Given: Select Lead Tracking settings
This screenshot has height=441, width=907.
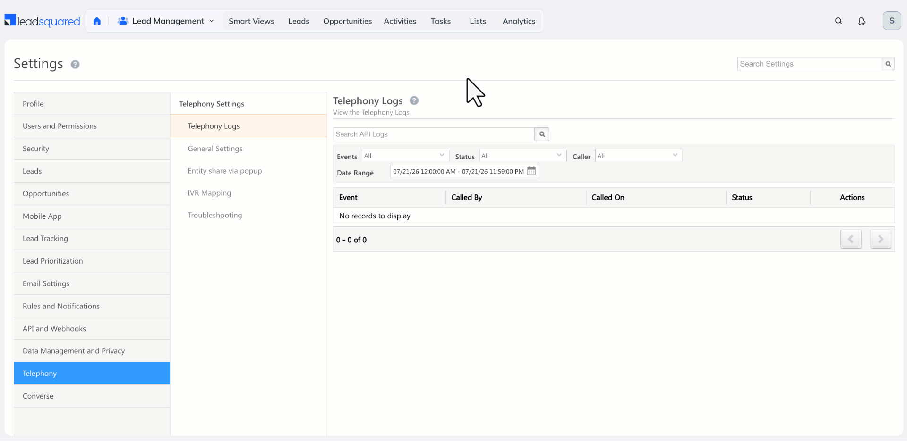Looking at the screenshot, I should coord(92,239).
